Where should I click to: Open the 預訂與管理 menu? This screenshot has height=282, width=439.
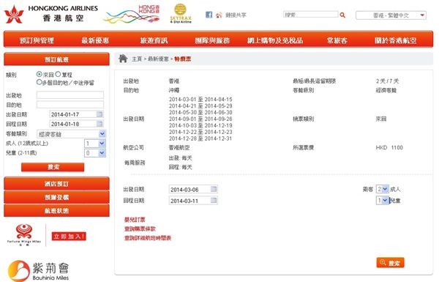coord(37,40)
